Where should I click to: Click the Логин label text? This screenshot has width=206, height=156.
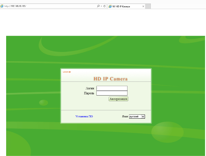[x=90, y=88]
